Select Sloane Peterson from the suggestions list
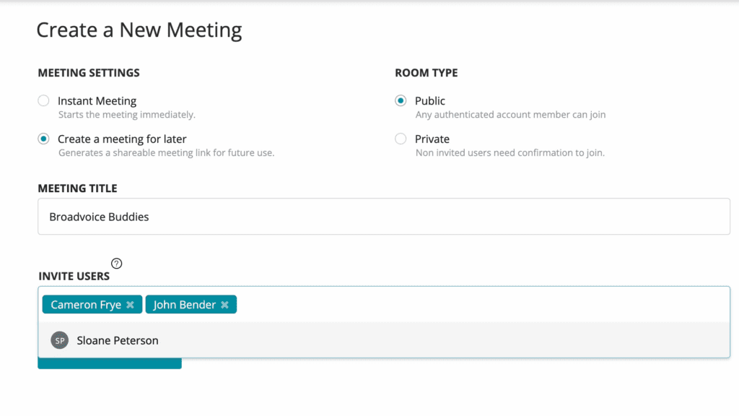The width and height of the screenshot is (739, 416). tap(117, 339)
